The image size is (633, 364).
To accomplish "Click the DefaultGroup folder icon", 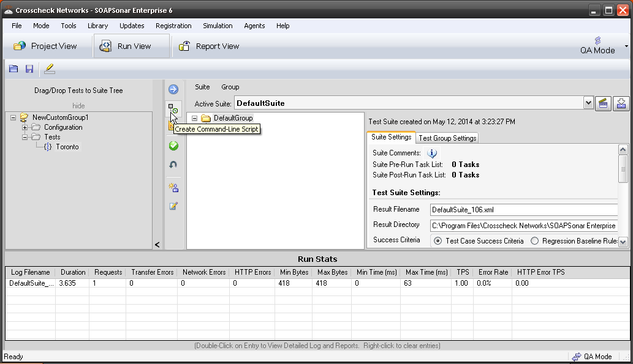I will 206,118.
